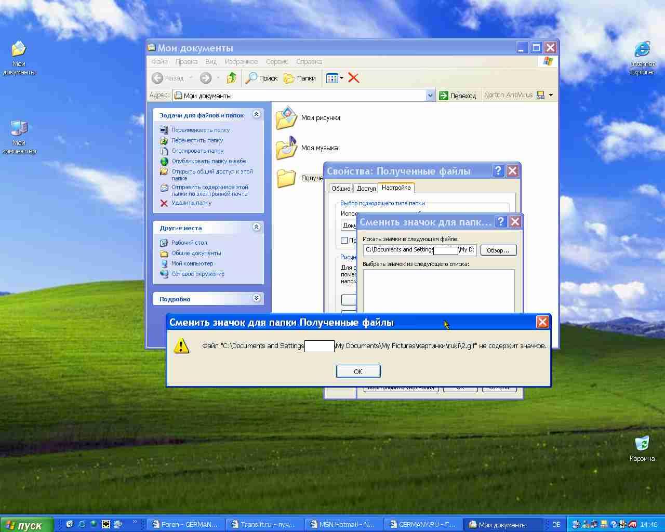Open the forward button history dropdown
The image size is (665, 532).
pos(218,78)
